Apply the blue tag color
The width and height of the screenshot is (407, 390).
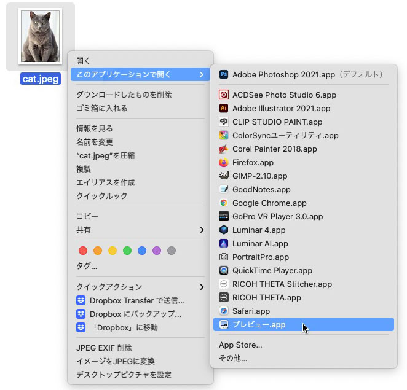[142, 251]
